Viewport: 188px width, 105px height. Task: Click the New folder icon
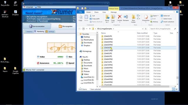[133, 19]
